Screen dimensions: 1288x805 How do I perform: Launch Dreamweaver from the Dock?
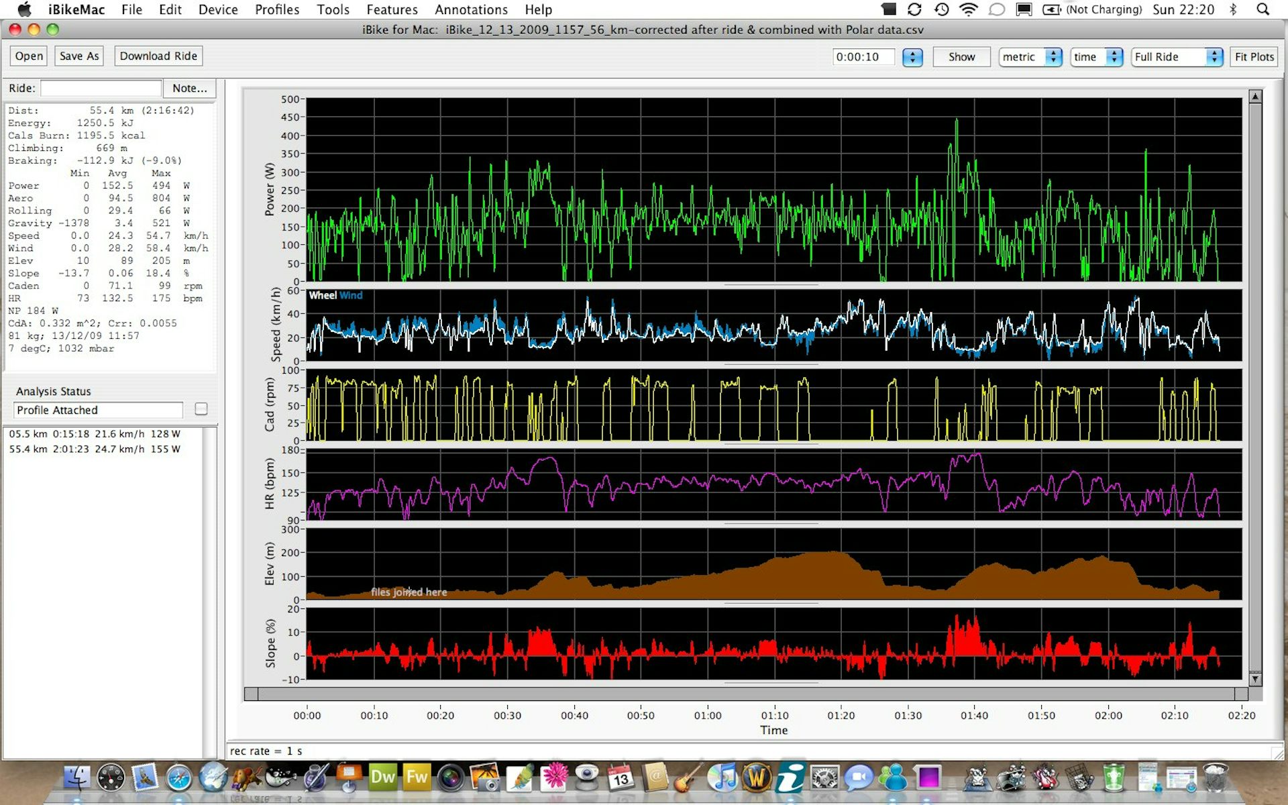coord(383,777)
